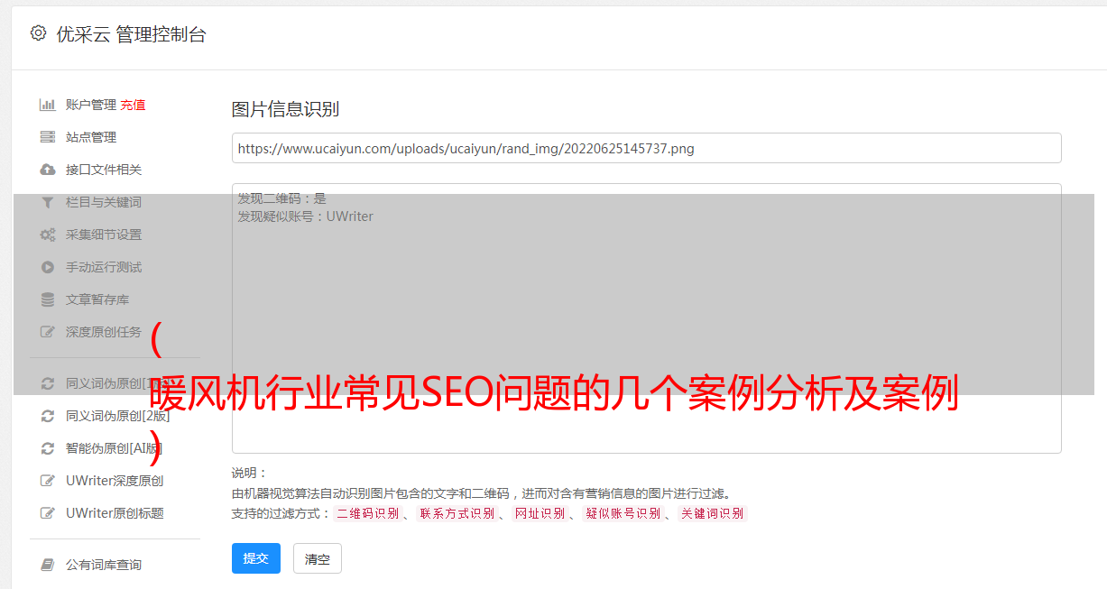Open 手动运行测试 menu item
Viewport: 1107px width, 589px height.
pyautogui.click(x=104, y=267)
